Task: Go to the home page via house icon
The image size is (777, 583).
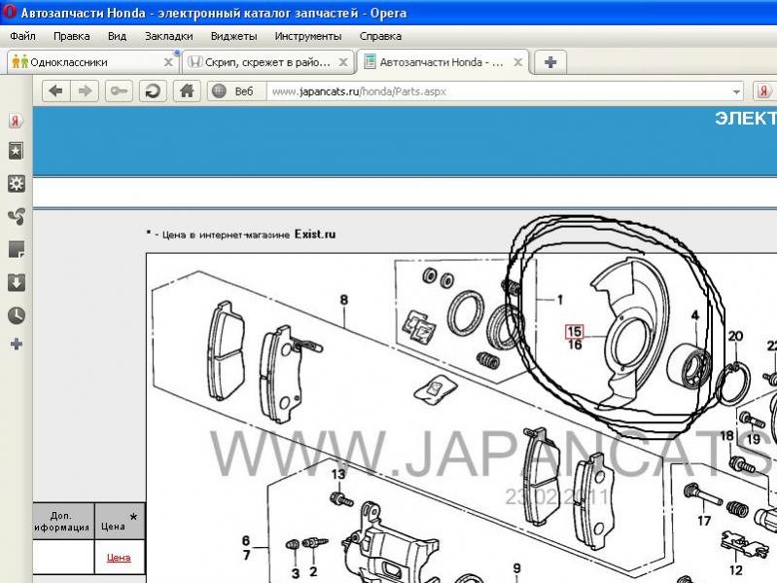Action: 187,91
